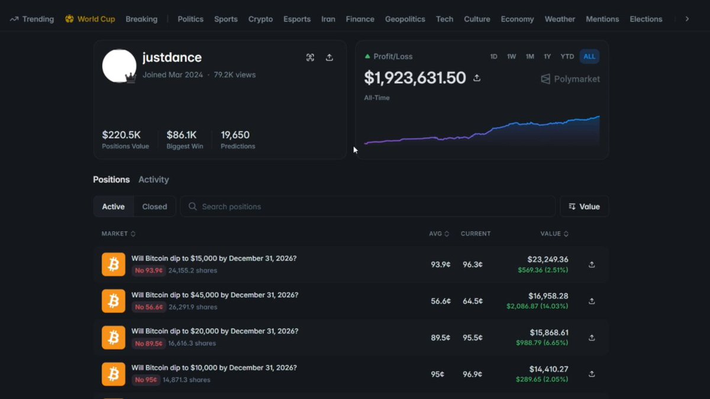Share the justdance profile via upload icon
The height and width of the screenshot is (399, 710).
330,57
